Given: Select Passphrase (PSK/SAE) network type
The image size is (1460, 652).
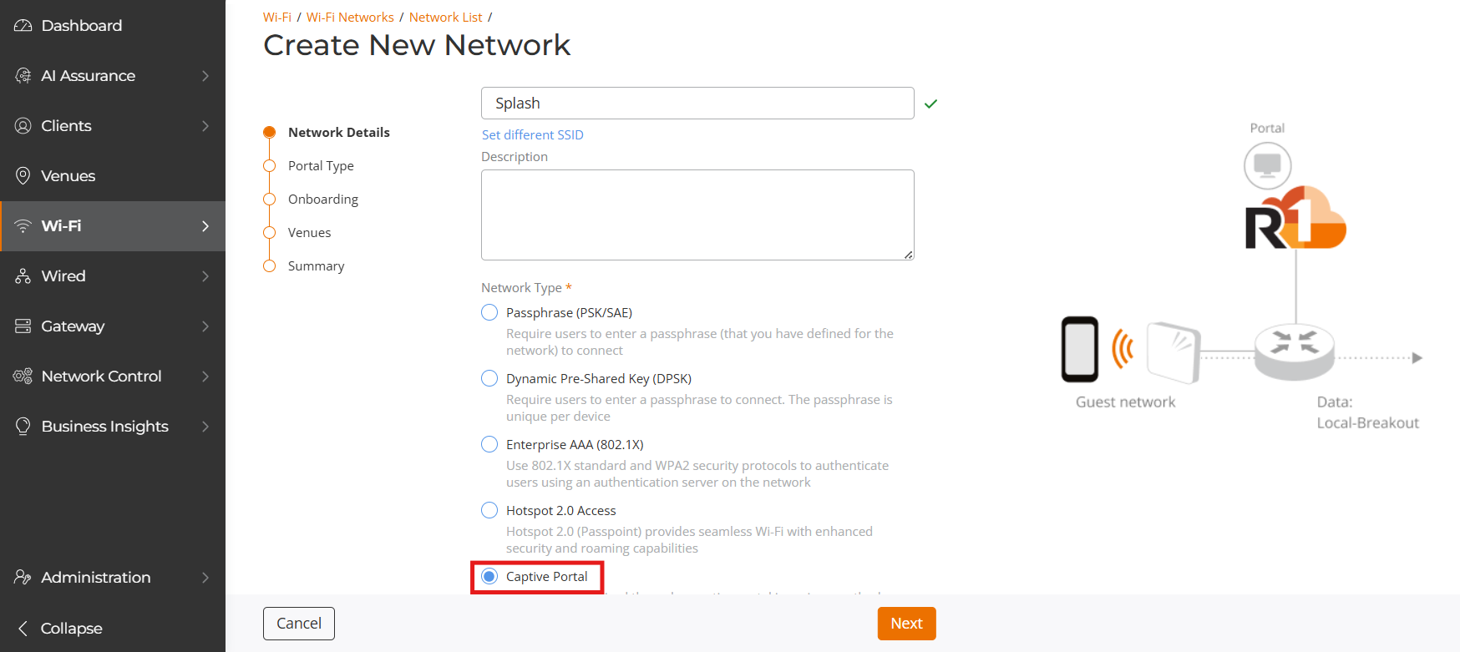Looking at the screenshot, I should coord(489,312).
